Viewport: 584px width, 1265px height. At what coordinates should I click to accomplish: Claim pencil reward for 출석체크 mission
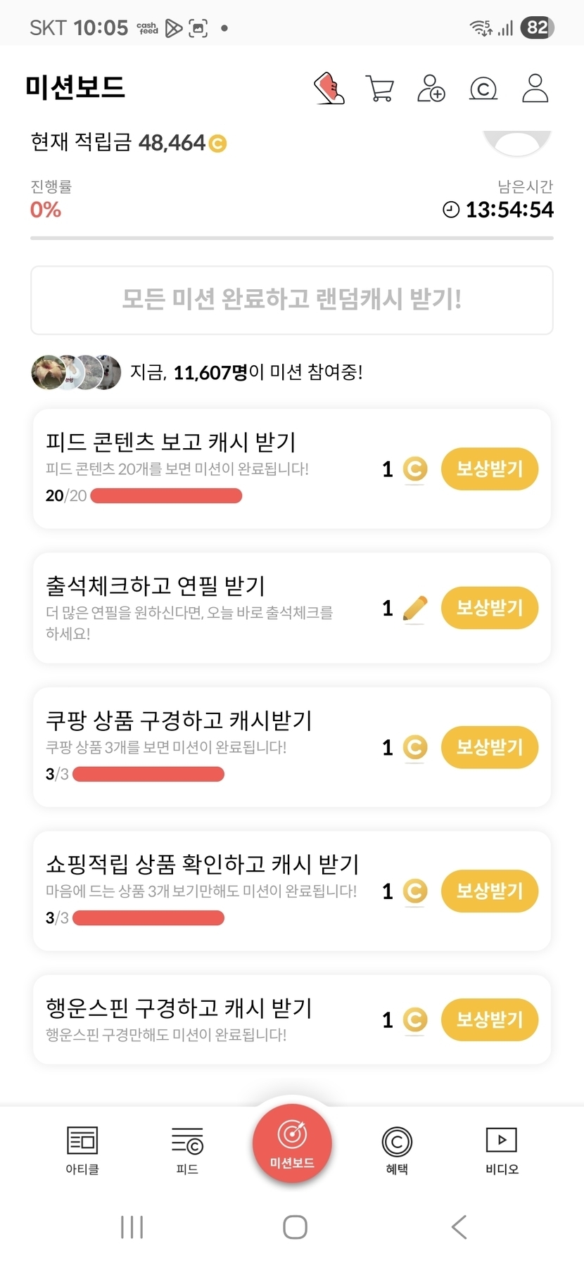point(489,608)
